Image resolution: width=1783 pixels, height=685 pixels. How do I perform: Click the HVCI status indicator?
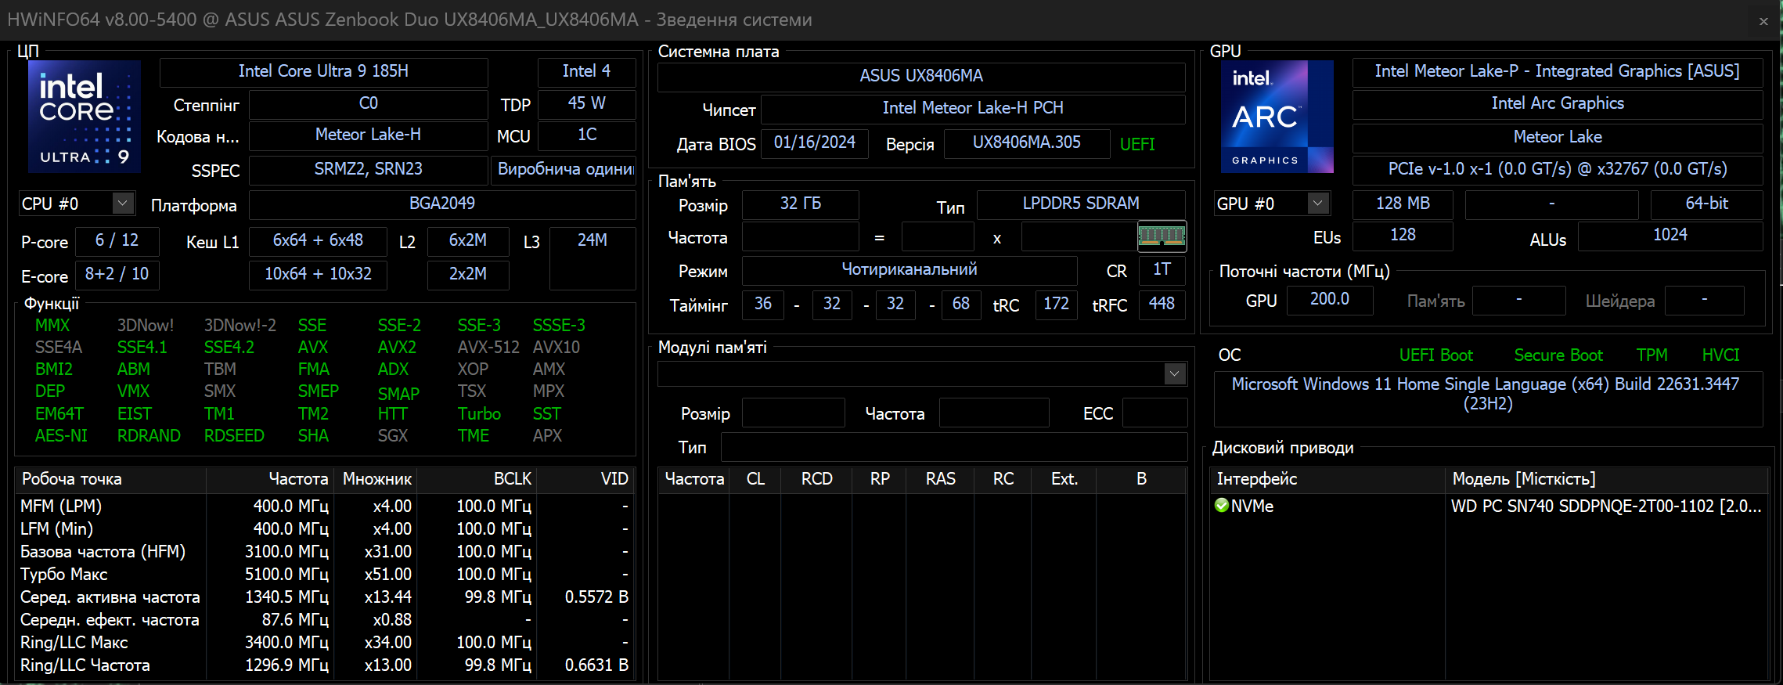pos(1720,355)
